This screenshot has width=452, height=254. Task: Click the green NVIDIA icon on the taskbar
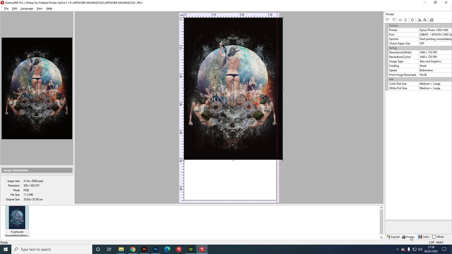pyautogui.click(x=190, y=249)
